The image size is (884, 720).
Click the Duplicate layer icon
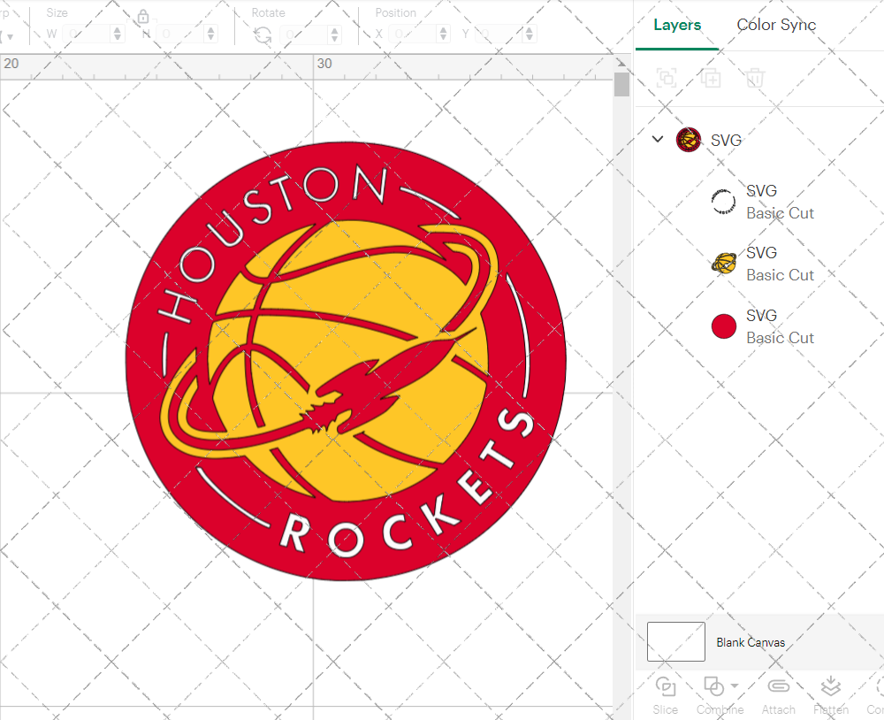pyautogui.click(x=711, y=78)
